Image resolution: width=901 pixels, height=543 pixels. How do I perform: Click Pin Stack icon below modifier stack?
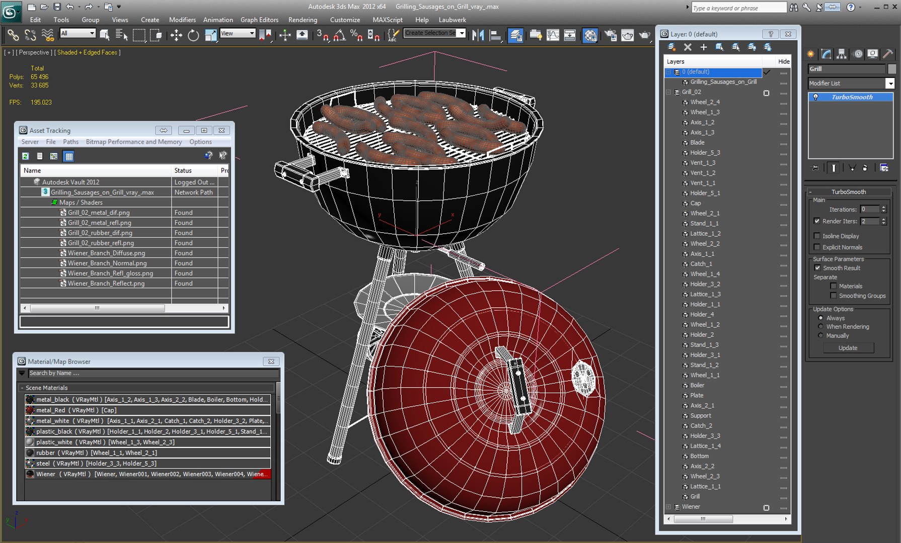(x=815, y=168)
